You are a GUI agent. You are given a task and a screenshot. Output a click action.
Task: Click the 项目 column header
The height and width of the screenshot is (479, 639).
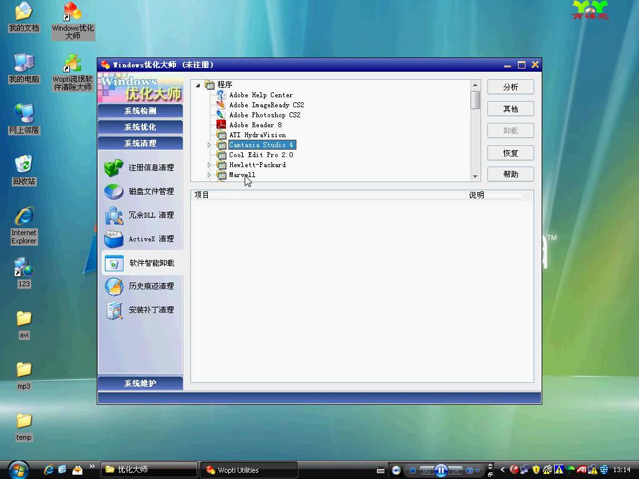coord(328,195)
